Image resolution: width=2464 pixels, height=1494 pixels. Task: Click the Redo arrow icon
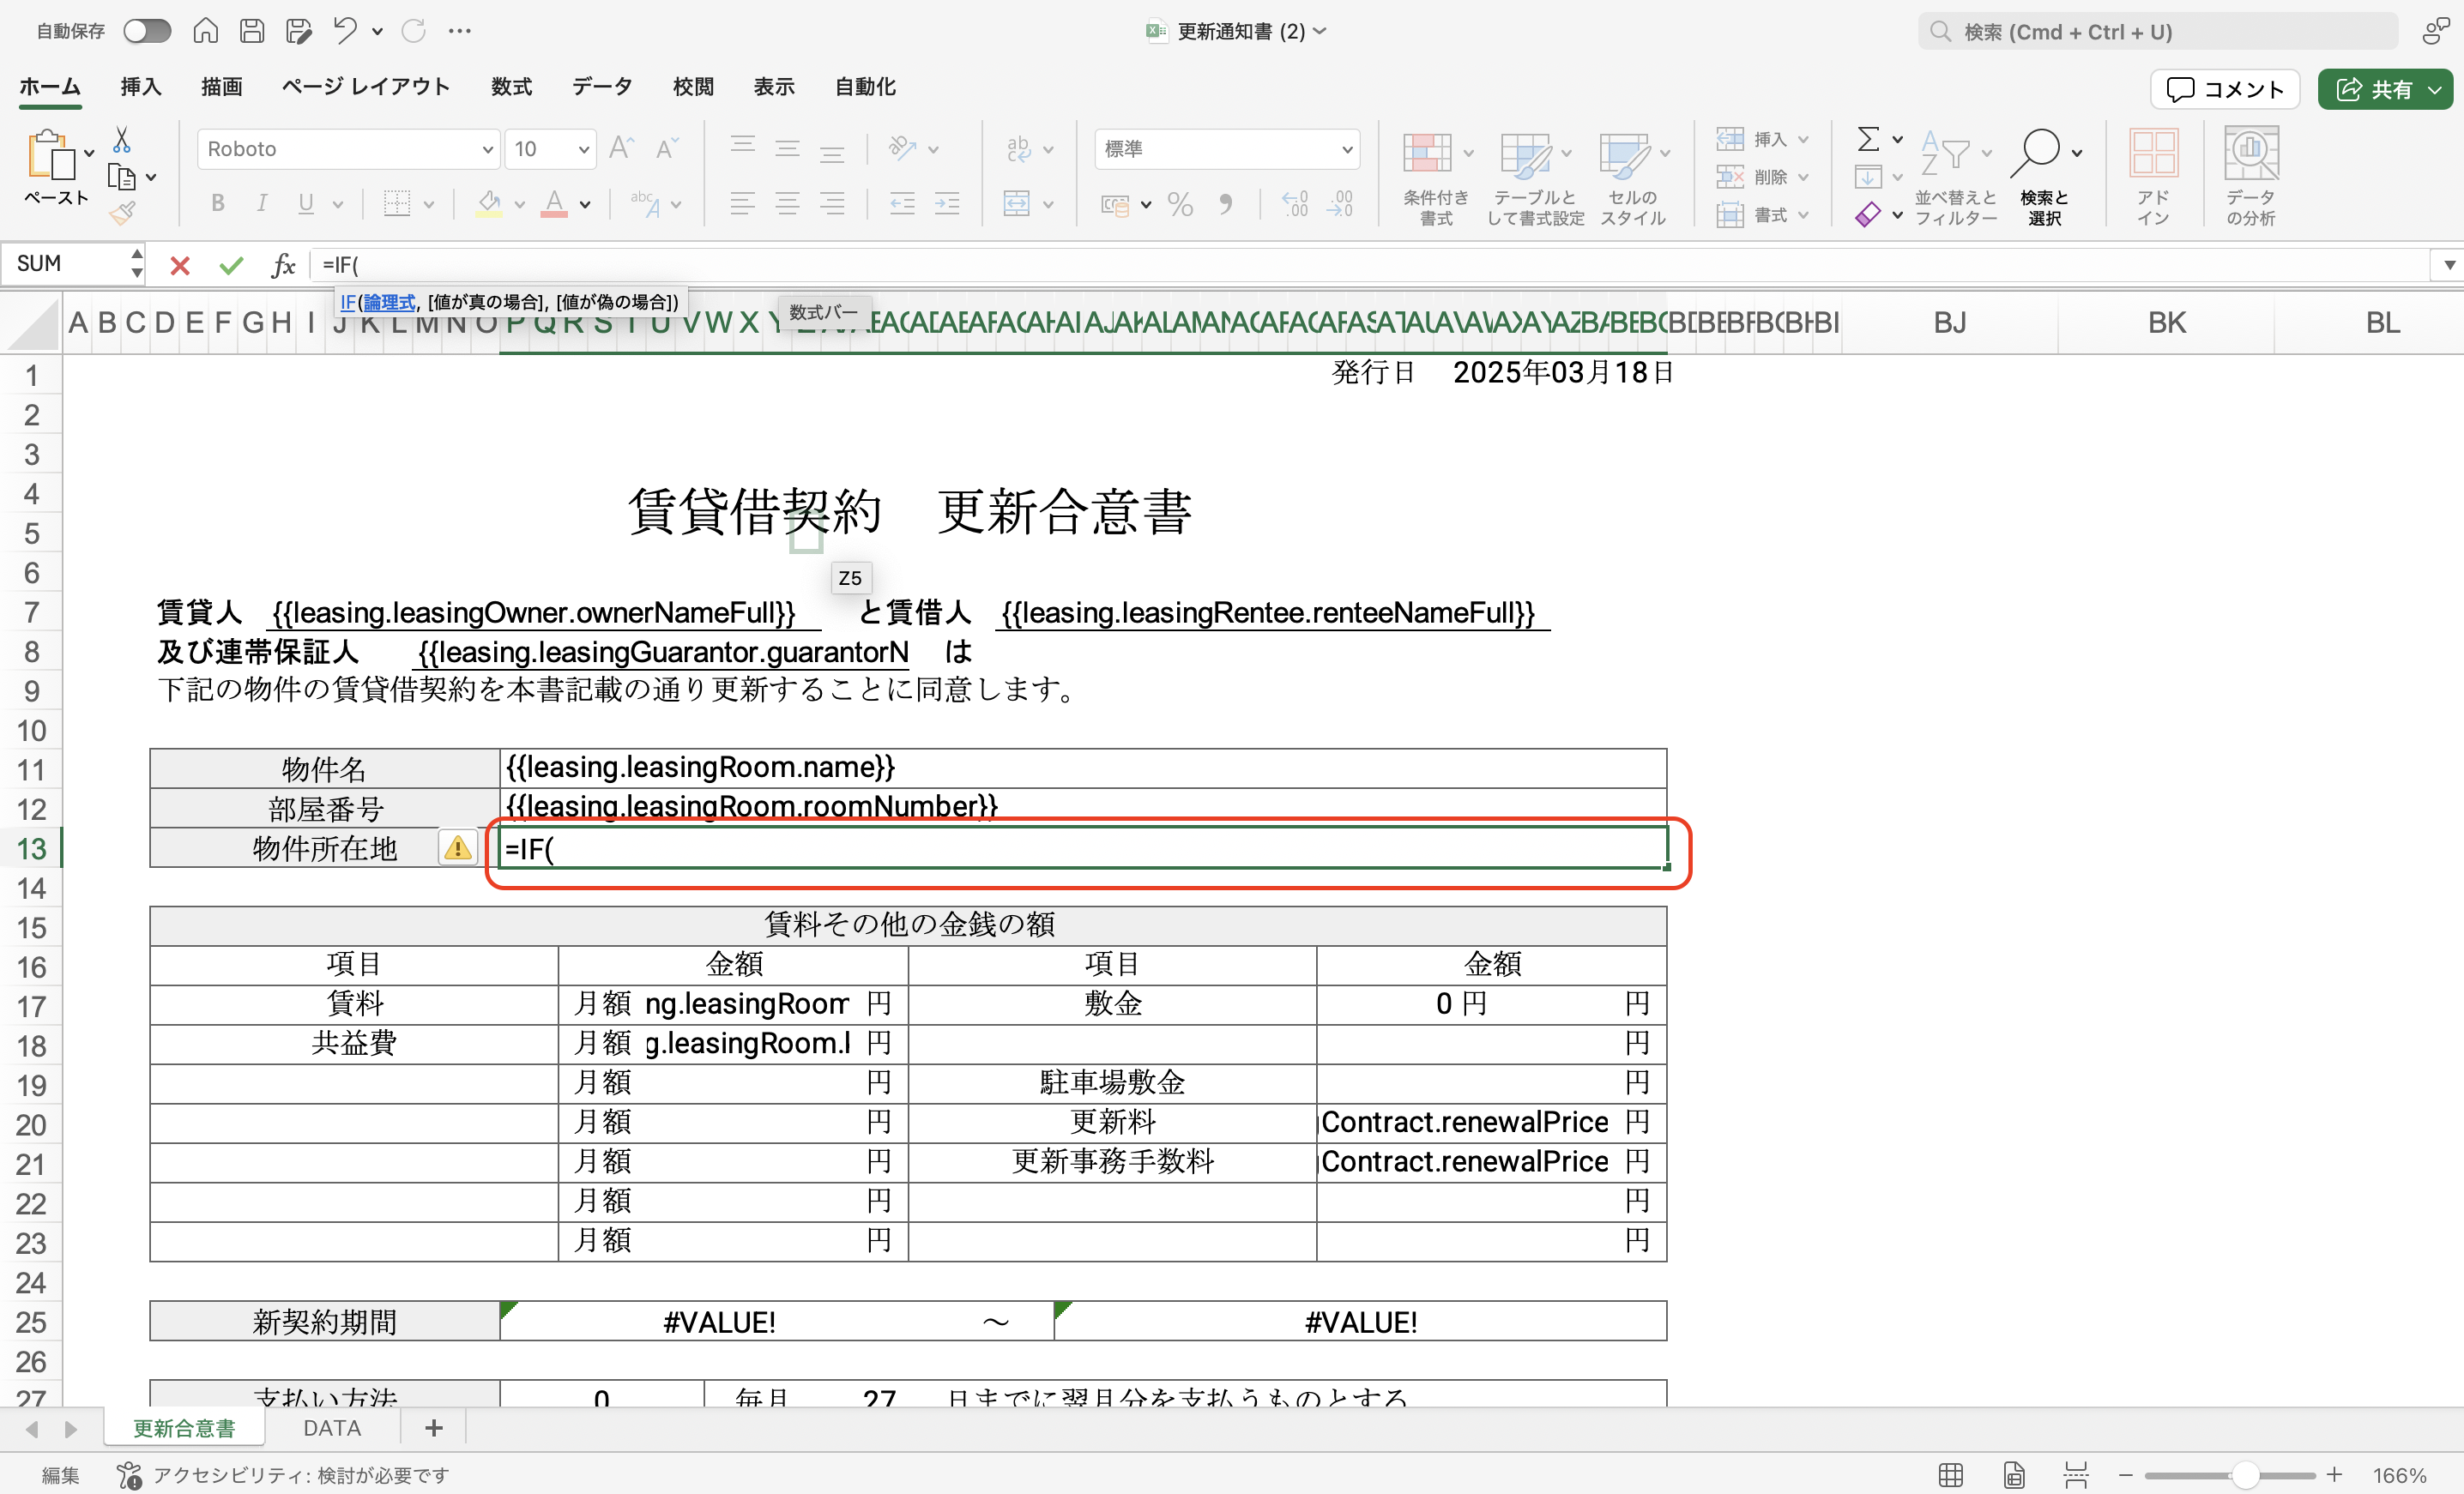(x=414, y=31)
